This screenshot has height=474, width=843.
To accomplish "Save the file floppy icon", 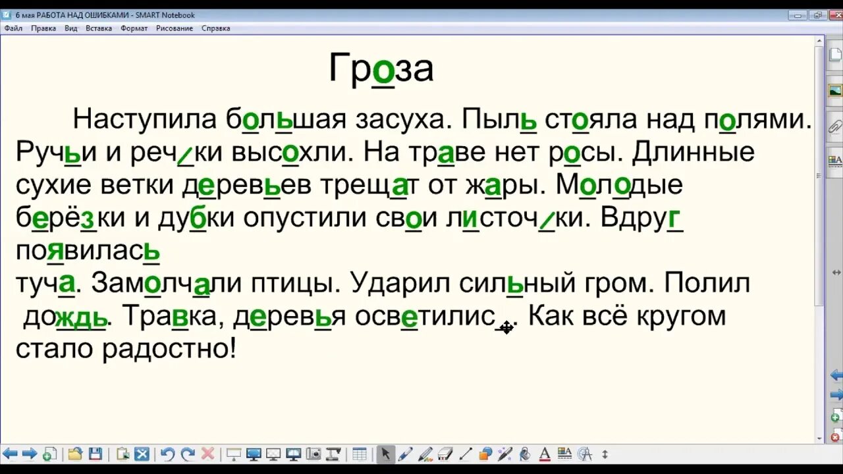I will (x=95, y=454).
